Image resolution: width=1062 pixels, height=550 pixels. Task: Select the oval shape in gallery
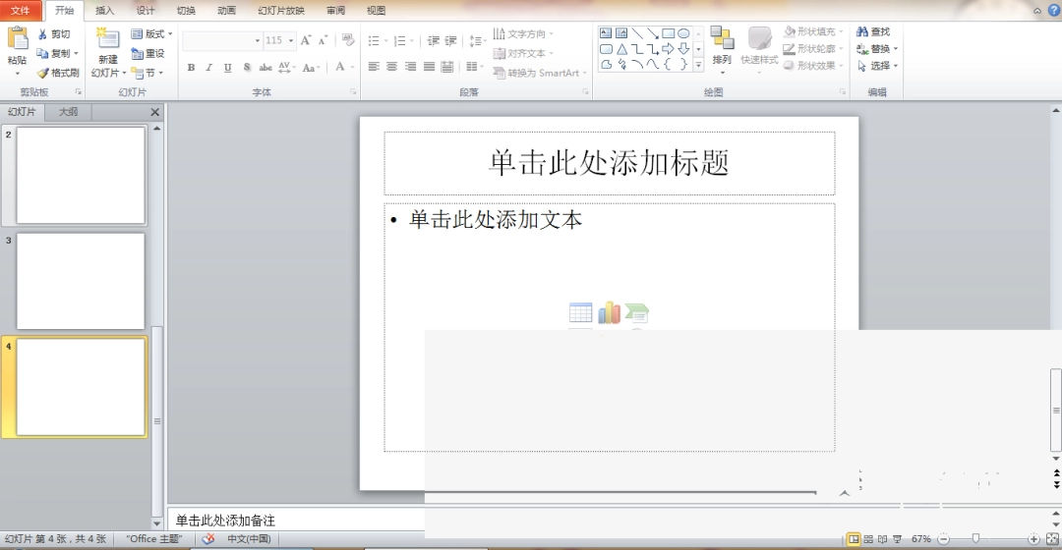coord(684,33)
